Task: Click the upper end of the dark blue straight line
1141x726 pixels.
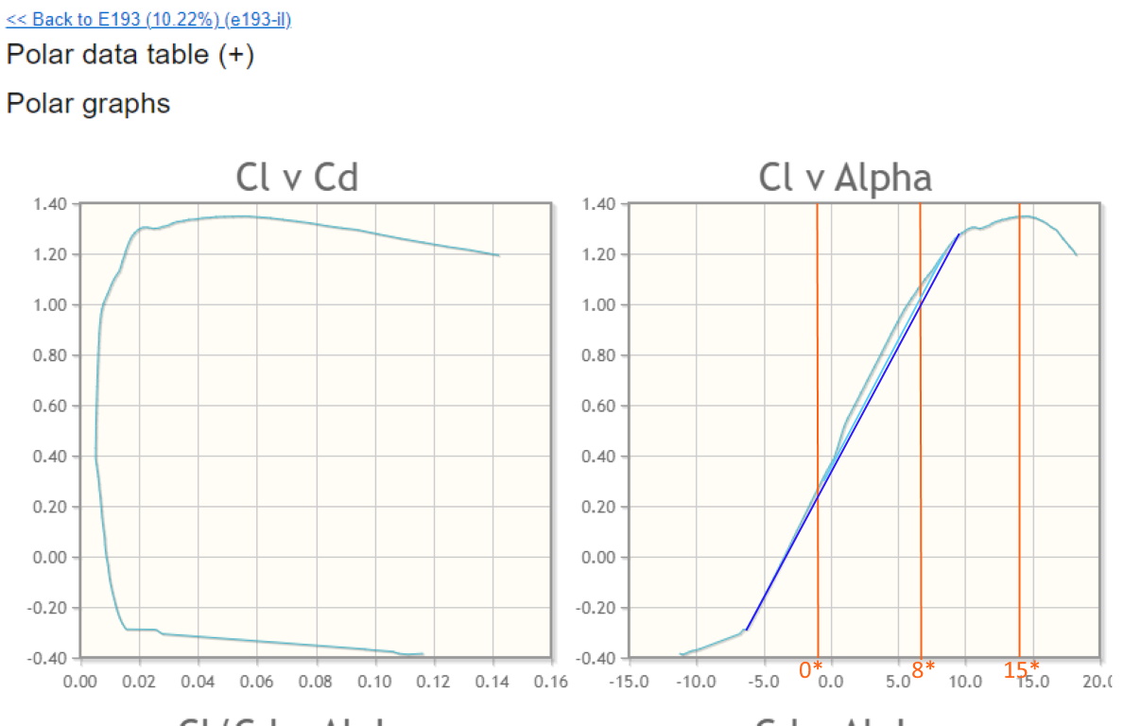Action: (x=959, y=233)
